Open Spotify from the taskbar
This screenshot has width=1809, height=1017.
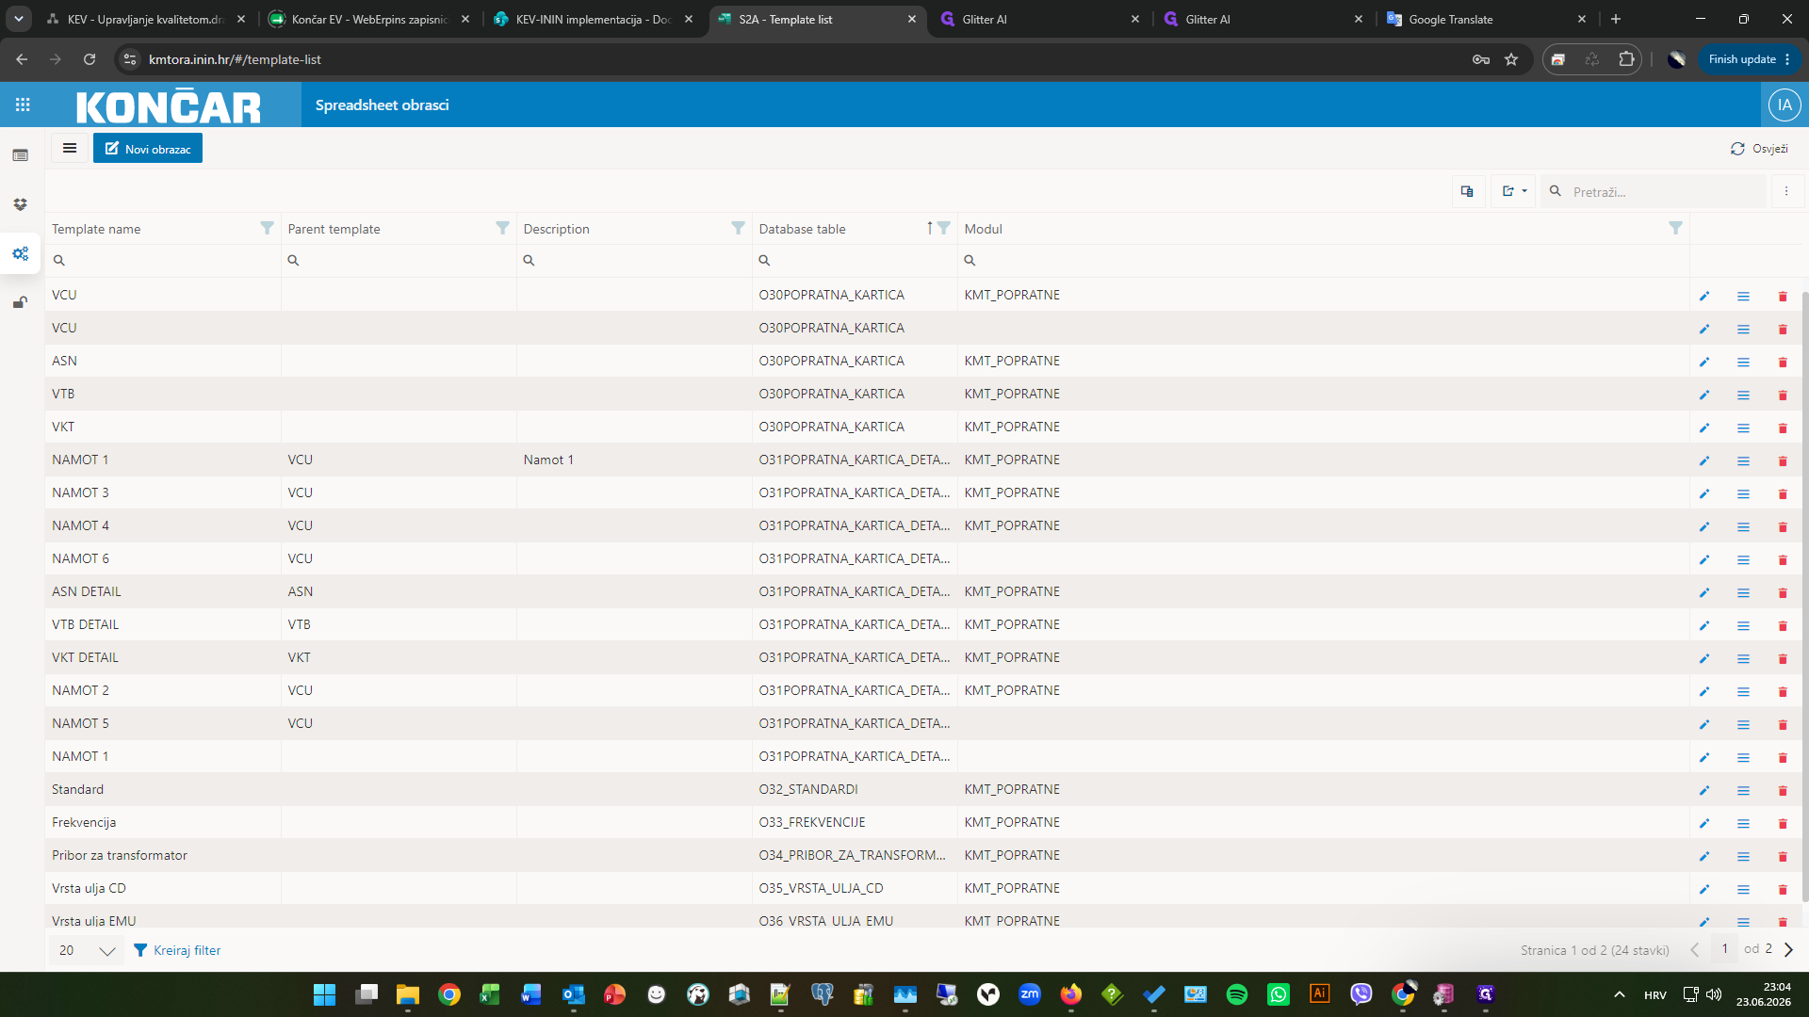1237,994
